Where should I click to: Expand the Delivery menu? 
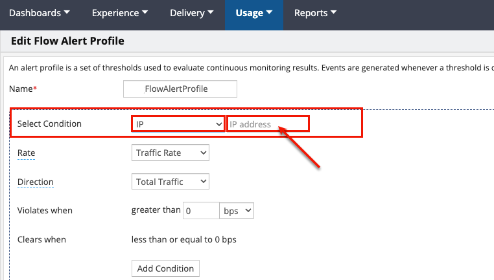point(192,13)
